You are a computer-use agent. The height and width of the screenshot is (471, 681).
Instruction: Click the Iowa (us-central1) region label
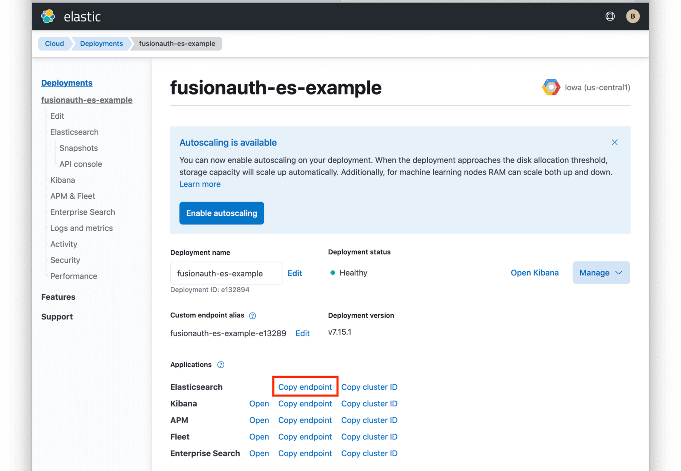(597, 87)
